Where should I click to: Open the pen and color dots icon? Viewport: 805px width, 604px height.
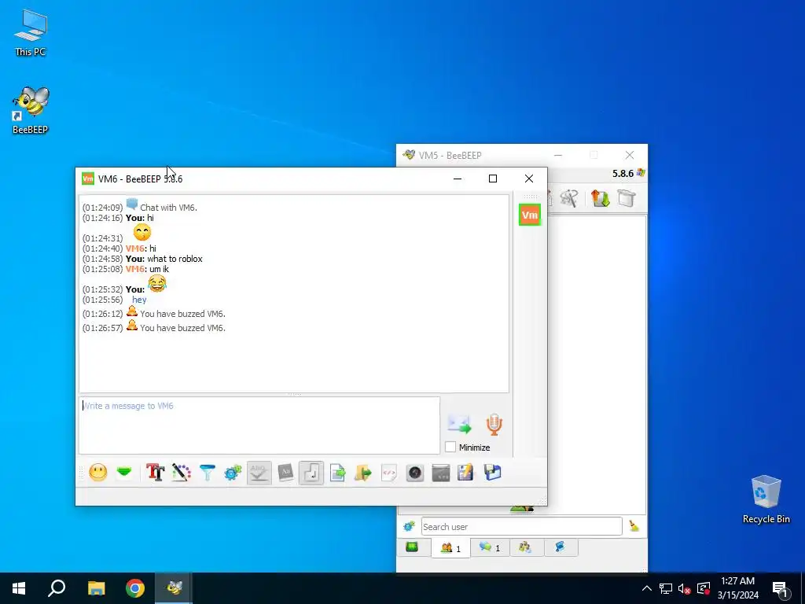pos(182,472)
